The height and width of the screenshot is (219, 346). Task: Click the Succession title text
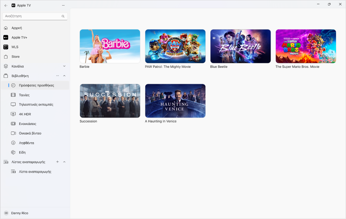tap(88, 121)
